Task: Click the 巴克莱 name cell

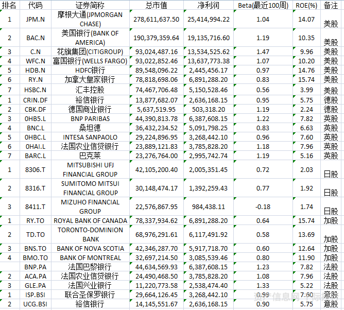Action: [x=90, y=156]
